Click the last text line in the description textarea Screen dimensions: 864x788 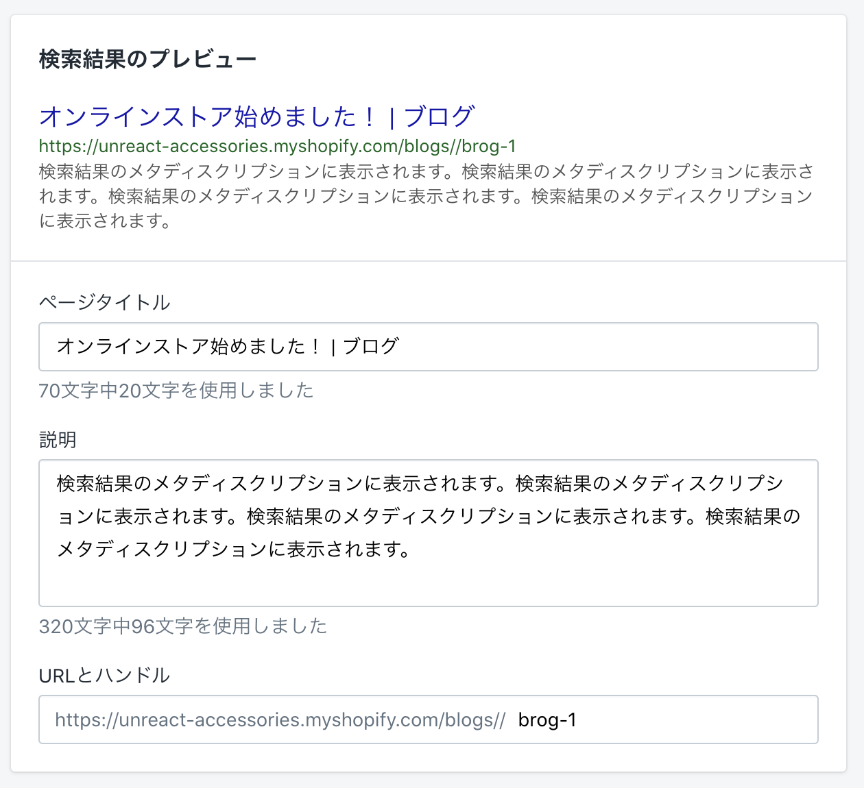click(233, 550)
